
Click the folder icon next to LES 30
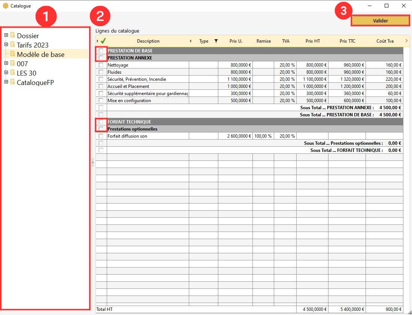click(x=13, y=73)
